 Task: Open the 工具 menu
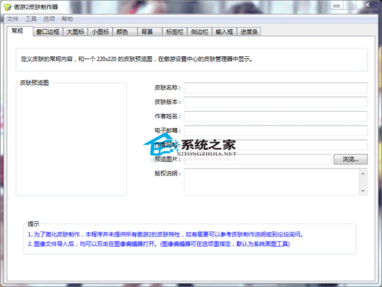tap(31, 19)
